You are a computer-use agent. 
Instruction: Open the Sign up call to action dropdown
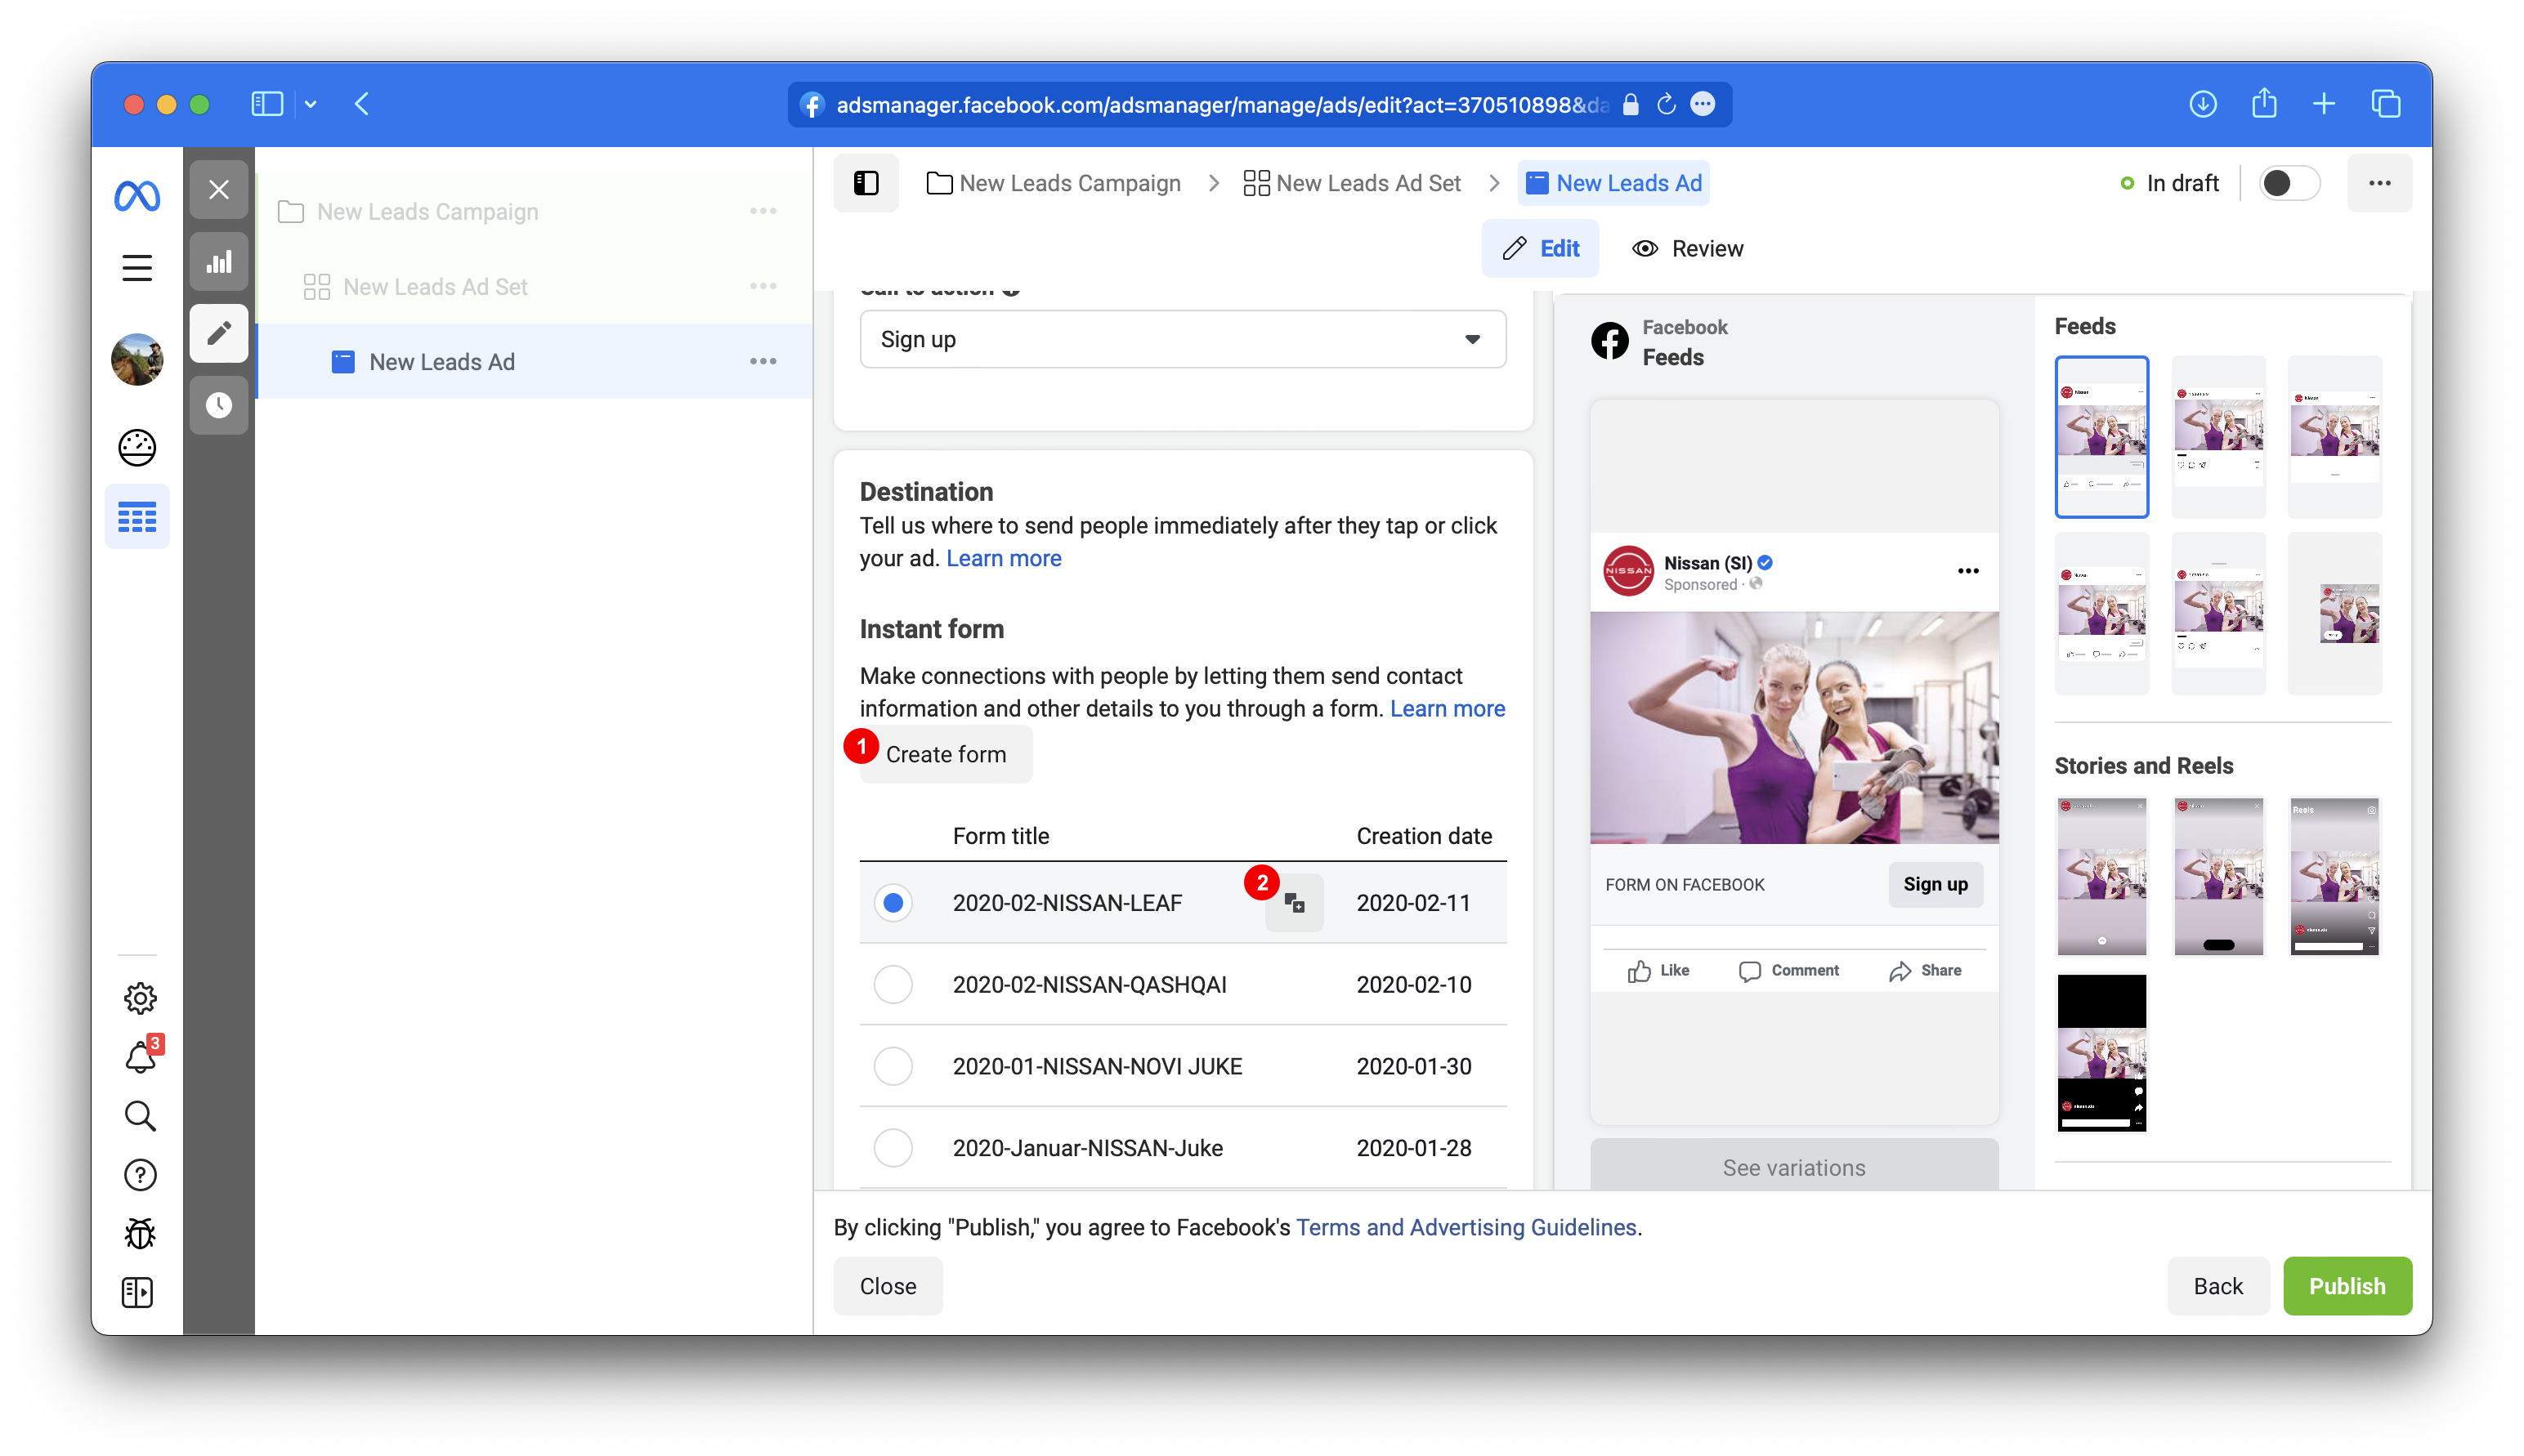1183,340
